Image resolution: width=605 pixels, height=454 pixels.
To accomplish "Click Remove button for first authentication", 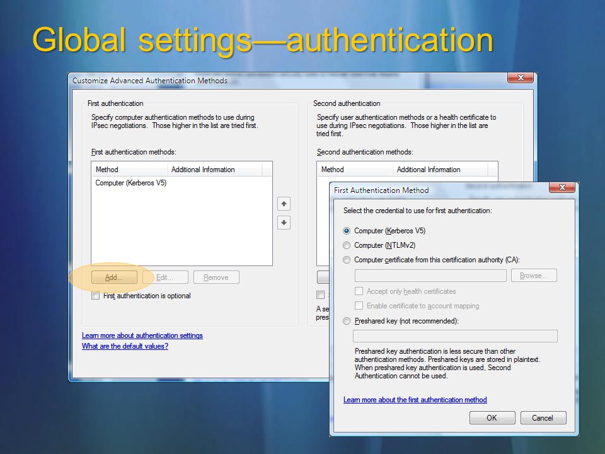I will pyautogui.click(x=216, y=277).
